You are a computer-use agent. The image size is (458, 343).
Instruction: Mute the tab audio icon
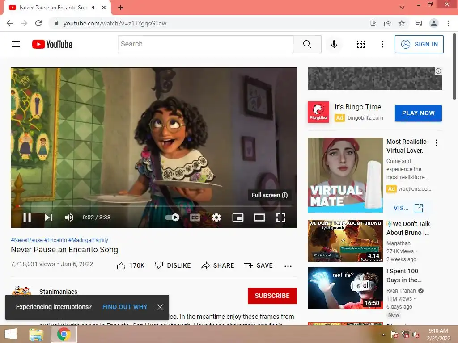coord(94,8)
